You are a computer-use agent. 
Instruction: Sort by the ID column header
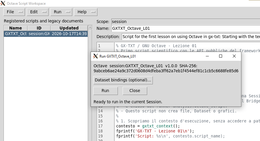coord(39,28)
